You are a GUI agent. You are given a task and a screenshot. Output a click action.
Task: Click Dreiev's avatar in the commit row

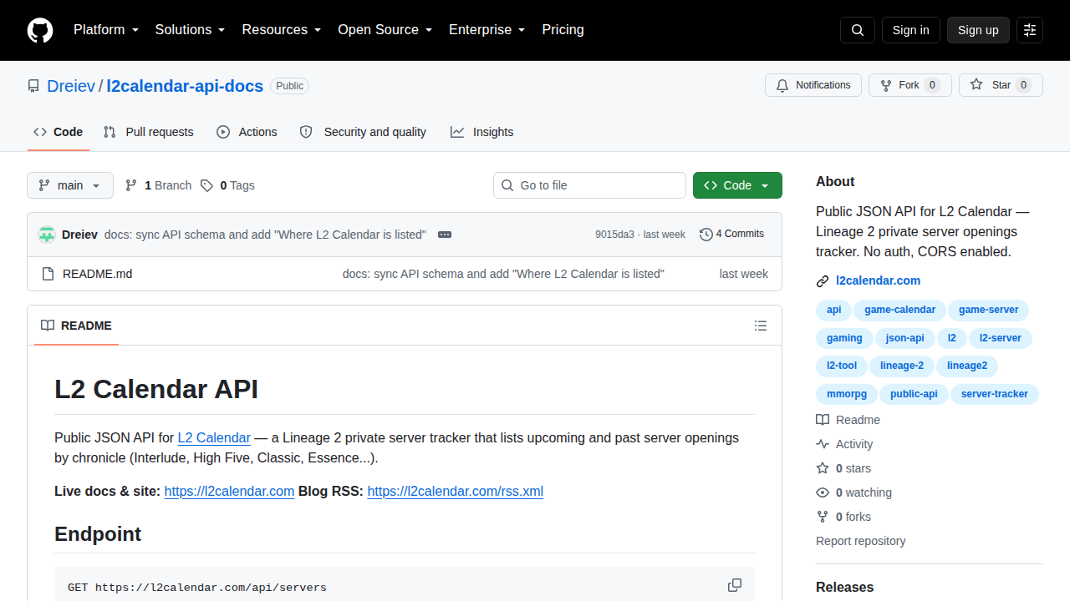47,235
